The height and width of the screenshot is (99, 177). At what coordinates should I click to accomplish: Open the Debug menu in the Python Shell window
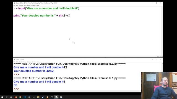click(x=24, y=62)
